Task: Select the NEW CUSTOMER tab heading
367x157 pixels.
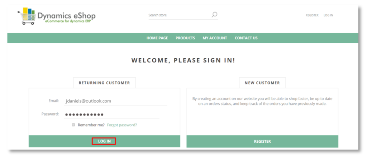Action: (x=262, y=83)
